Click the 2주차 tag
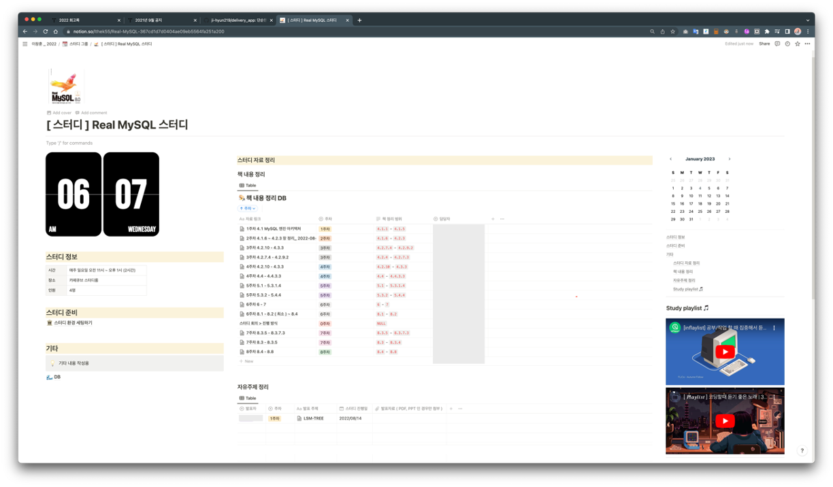The height and width of the screenshot is (487, 833). click(x=325, y=239)
